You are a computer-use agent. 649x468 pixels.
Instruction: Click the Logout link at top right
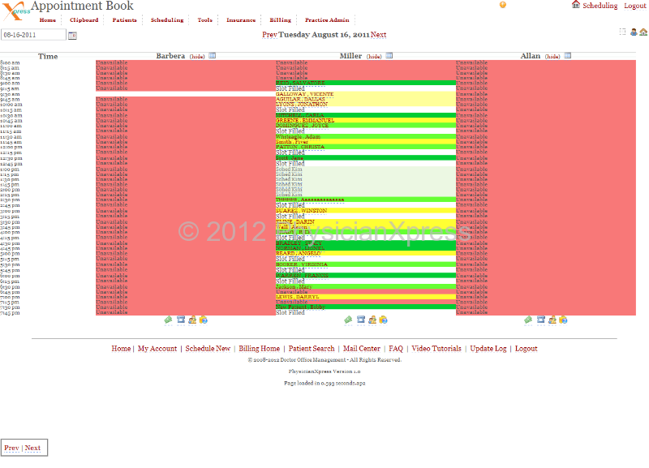pyautogui.click(x=635, y=6)
